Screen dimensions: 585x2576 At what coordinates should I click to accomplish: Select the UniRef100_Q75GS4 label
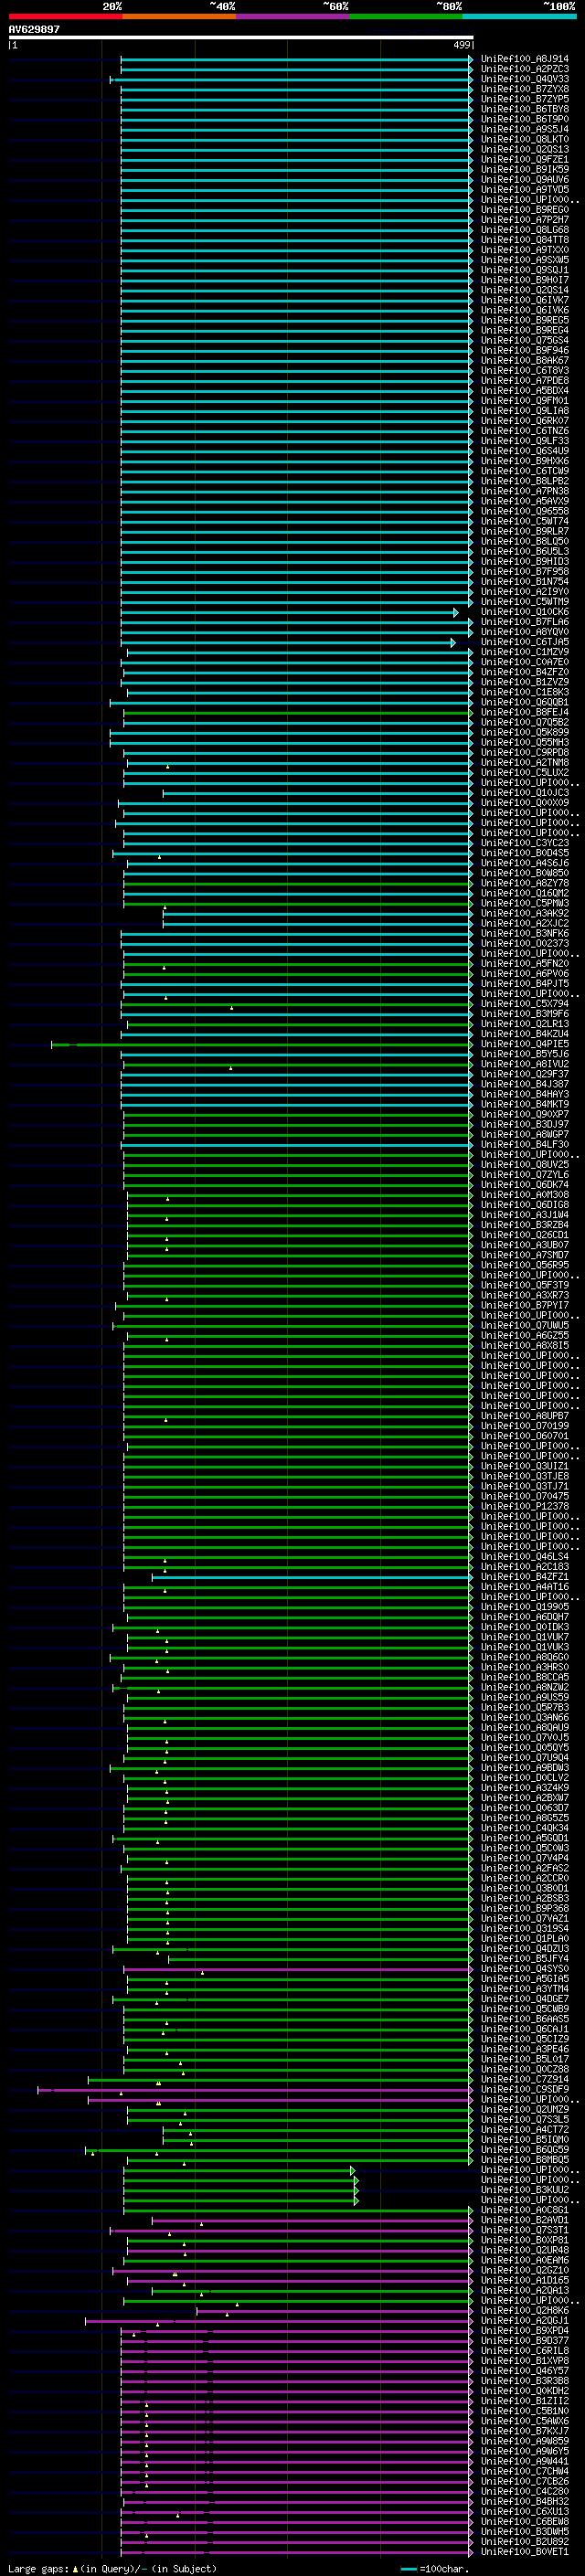tap(524, 340)
